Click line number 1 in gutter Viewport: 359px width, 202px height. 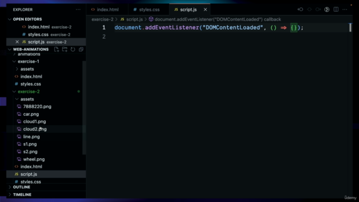click(x=104, y=27)
